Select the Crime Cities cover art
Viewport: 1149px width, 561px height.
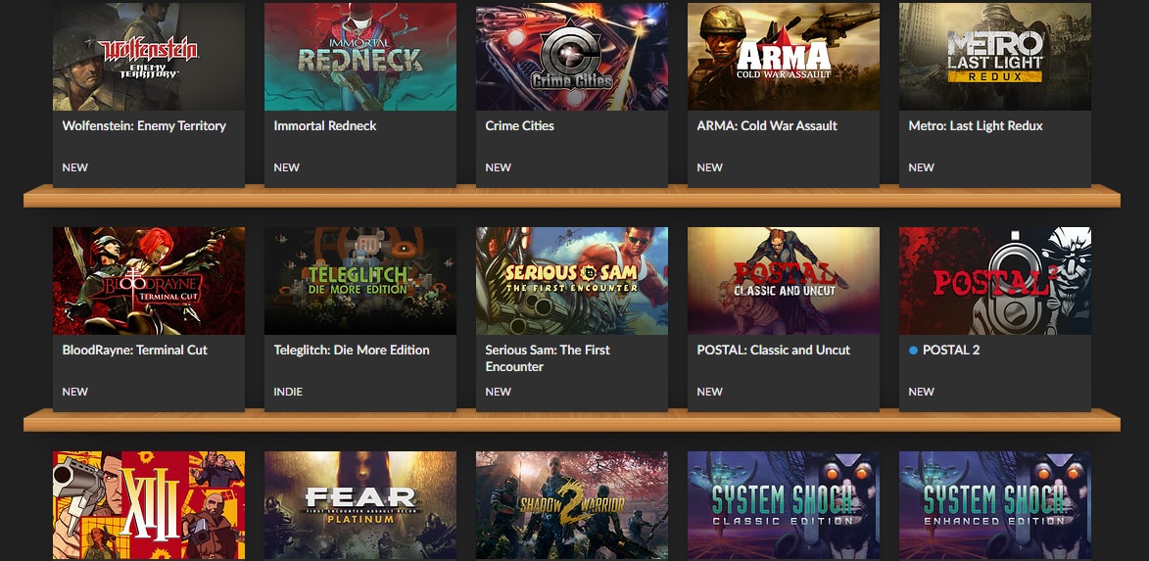point(572,57)
